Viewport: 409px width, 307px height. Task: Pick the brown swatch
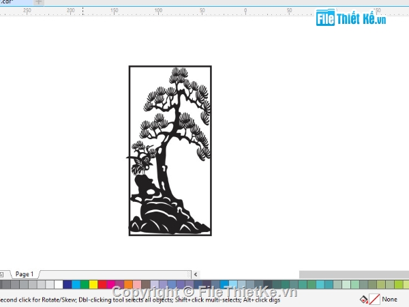tap(146, 284)
